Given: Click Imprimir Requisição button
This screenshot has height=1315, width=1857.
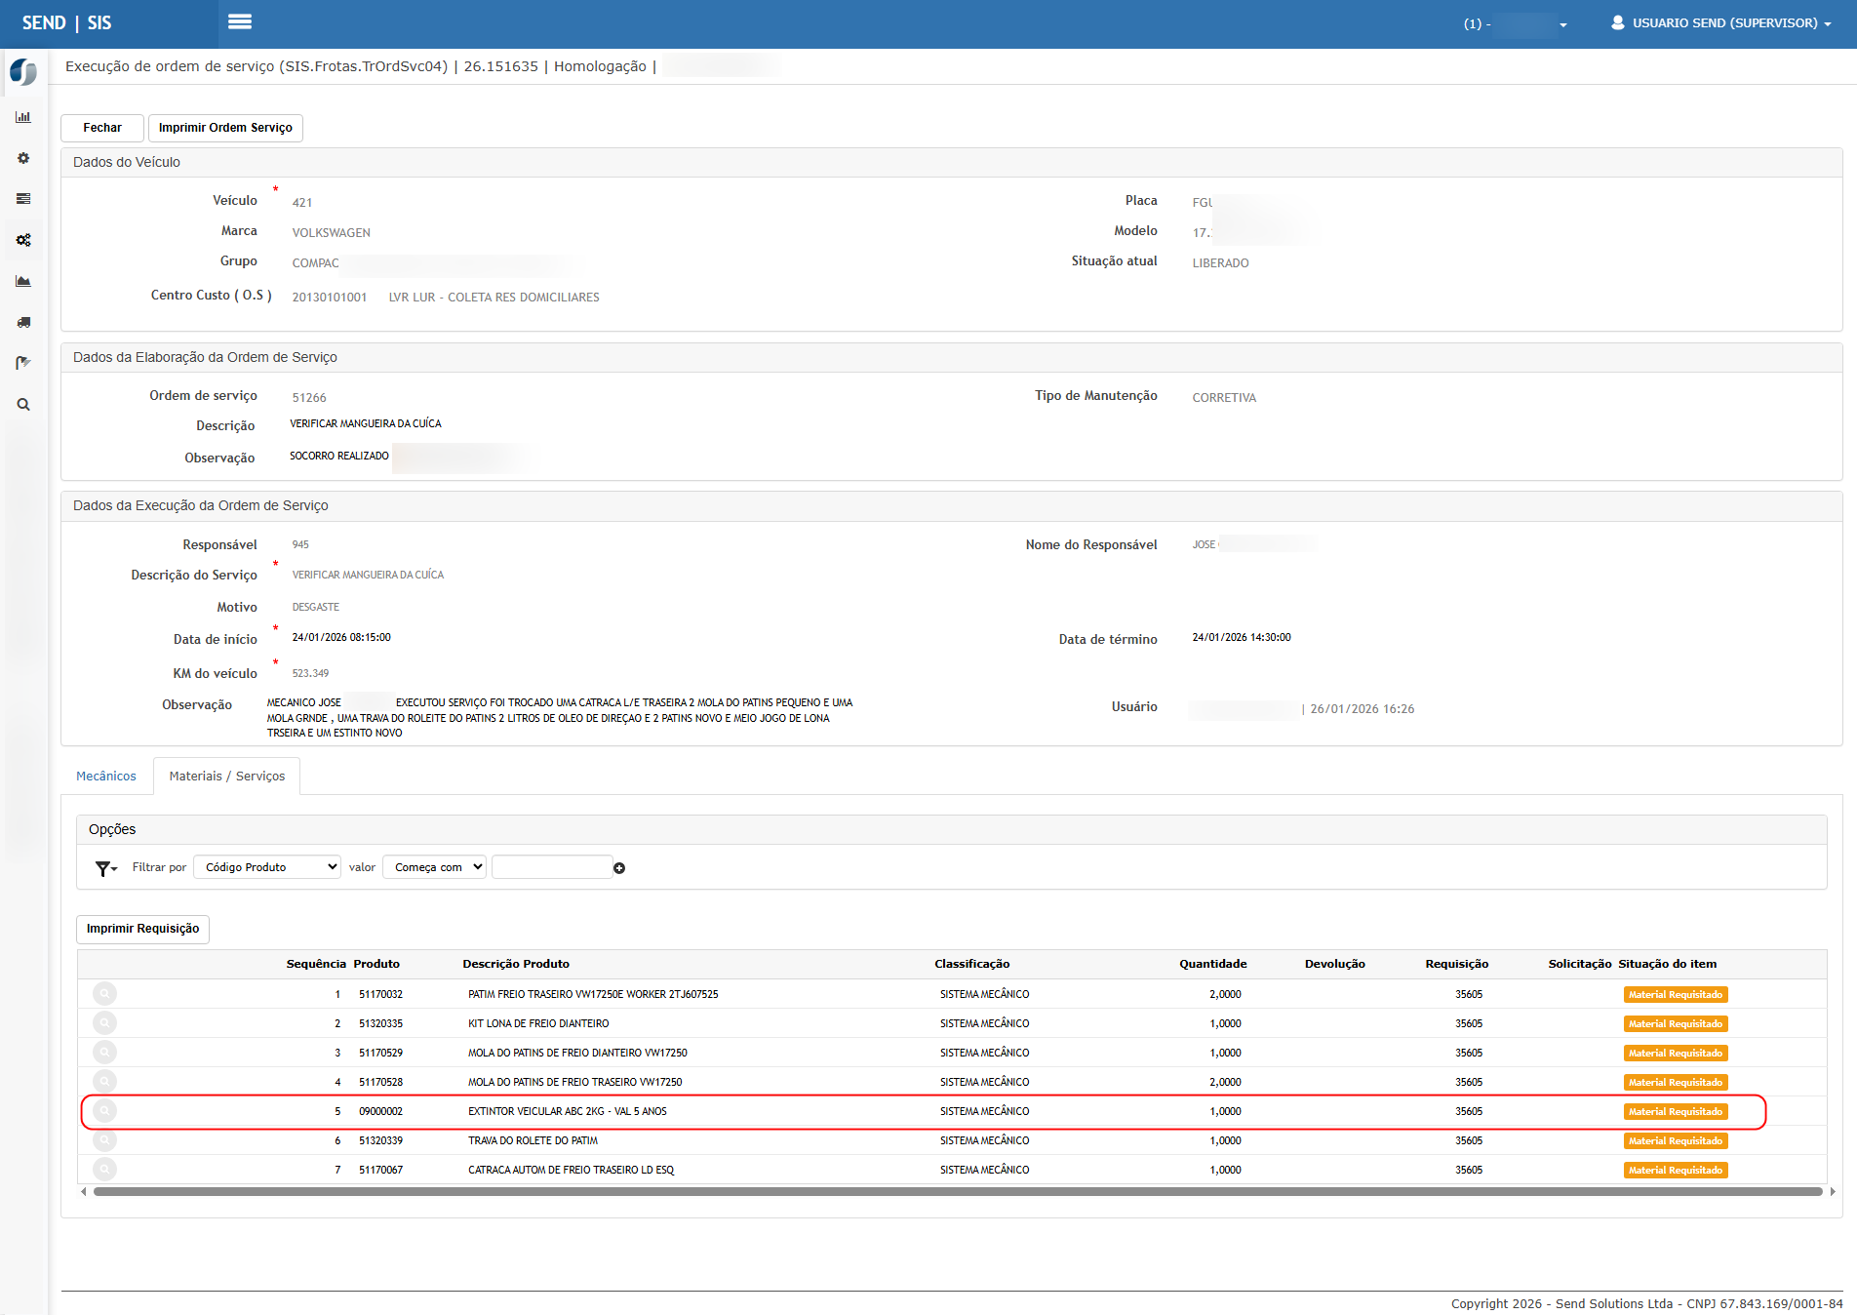Looking at the screenshot, I should 142,929.
